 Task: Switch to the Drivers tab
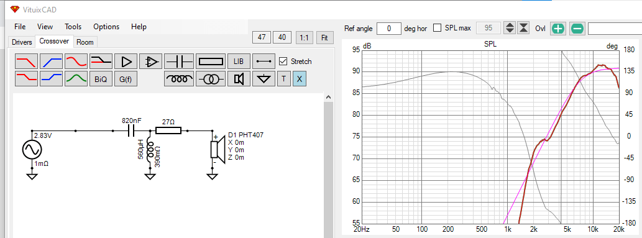(x=22, y=42)
